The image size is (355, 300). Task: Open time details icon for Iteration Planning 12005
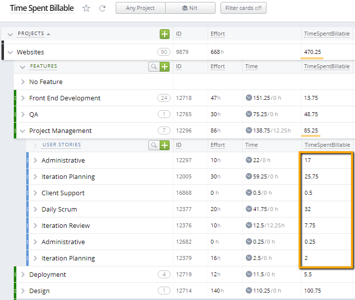pos(249,176)
